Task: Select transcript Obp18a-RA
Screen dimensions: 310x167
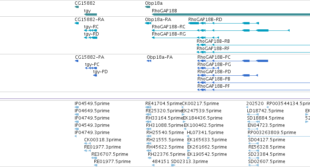Action: coord(158,20)
